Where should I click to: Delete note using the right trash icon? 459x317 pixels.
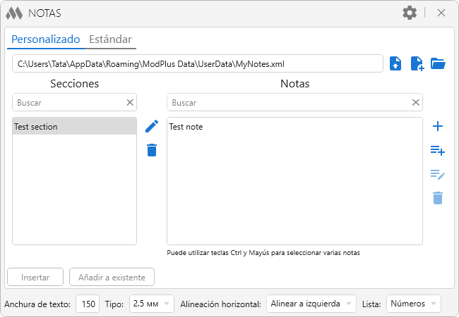click(x=438, y=198)
